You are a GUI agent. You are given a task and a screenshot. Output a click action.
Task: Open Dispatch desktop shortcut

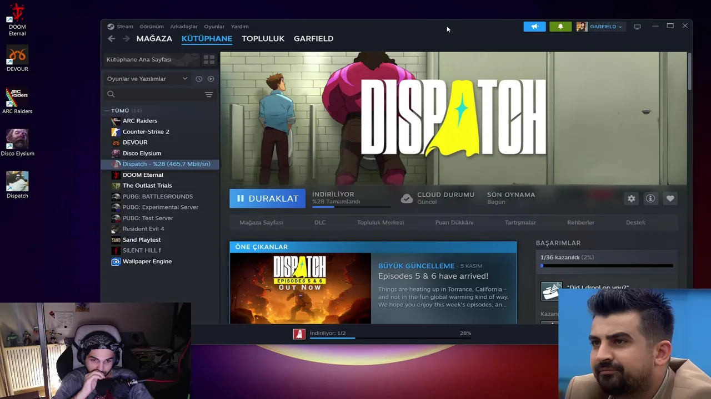pos(17,185)
